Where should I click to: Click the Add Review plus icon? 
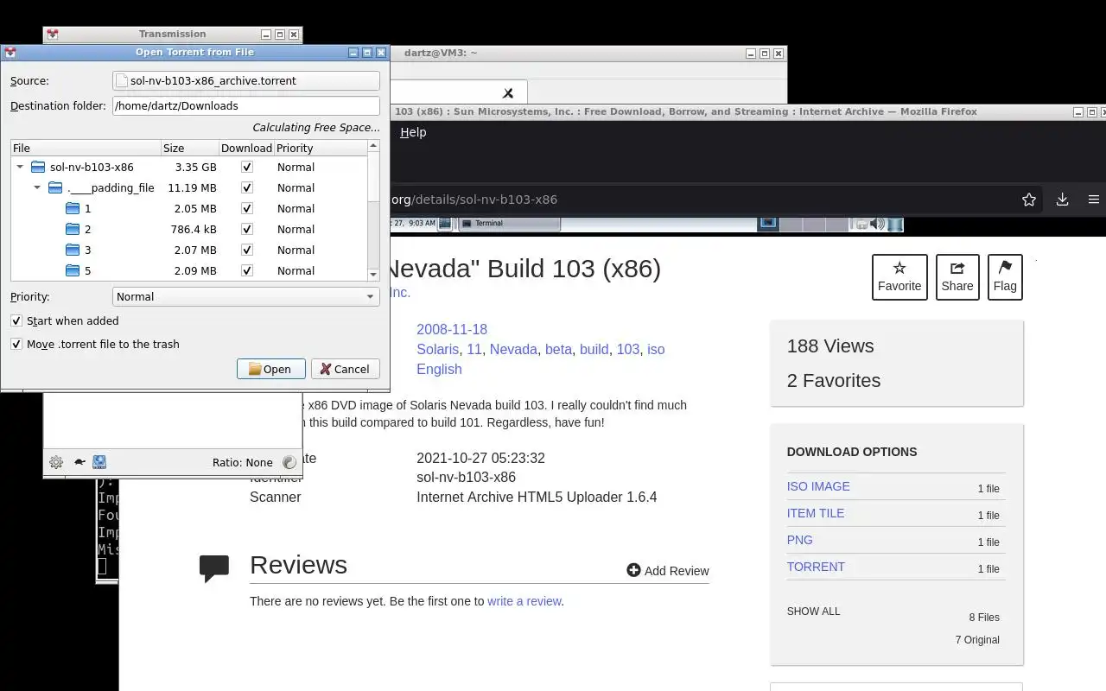click(x=633, y=570)
